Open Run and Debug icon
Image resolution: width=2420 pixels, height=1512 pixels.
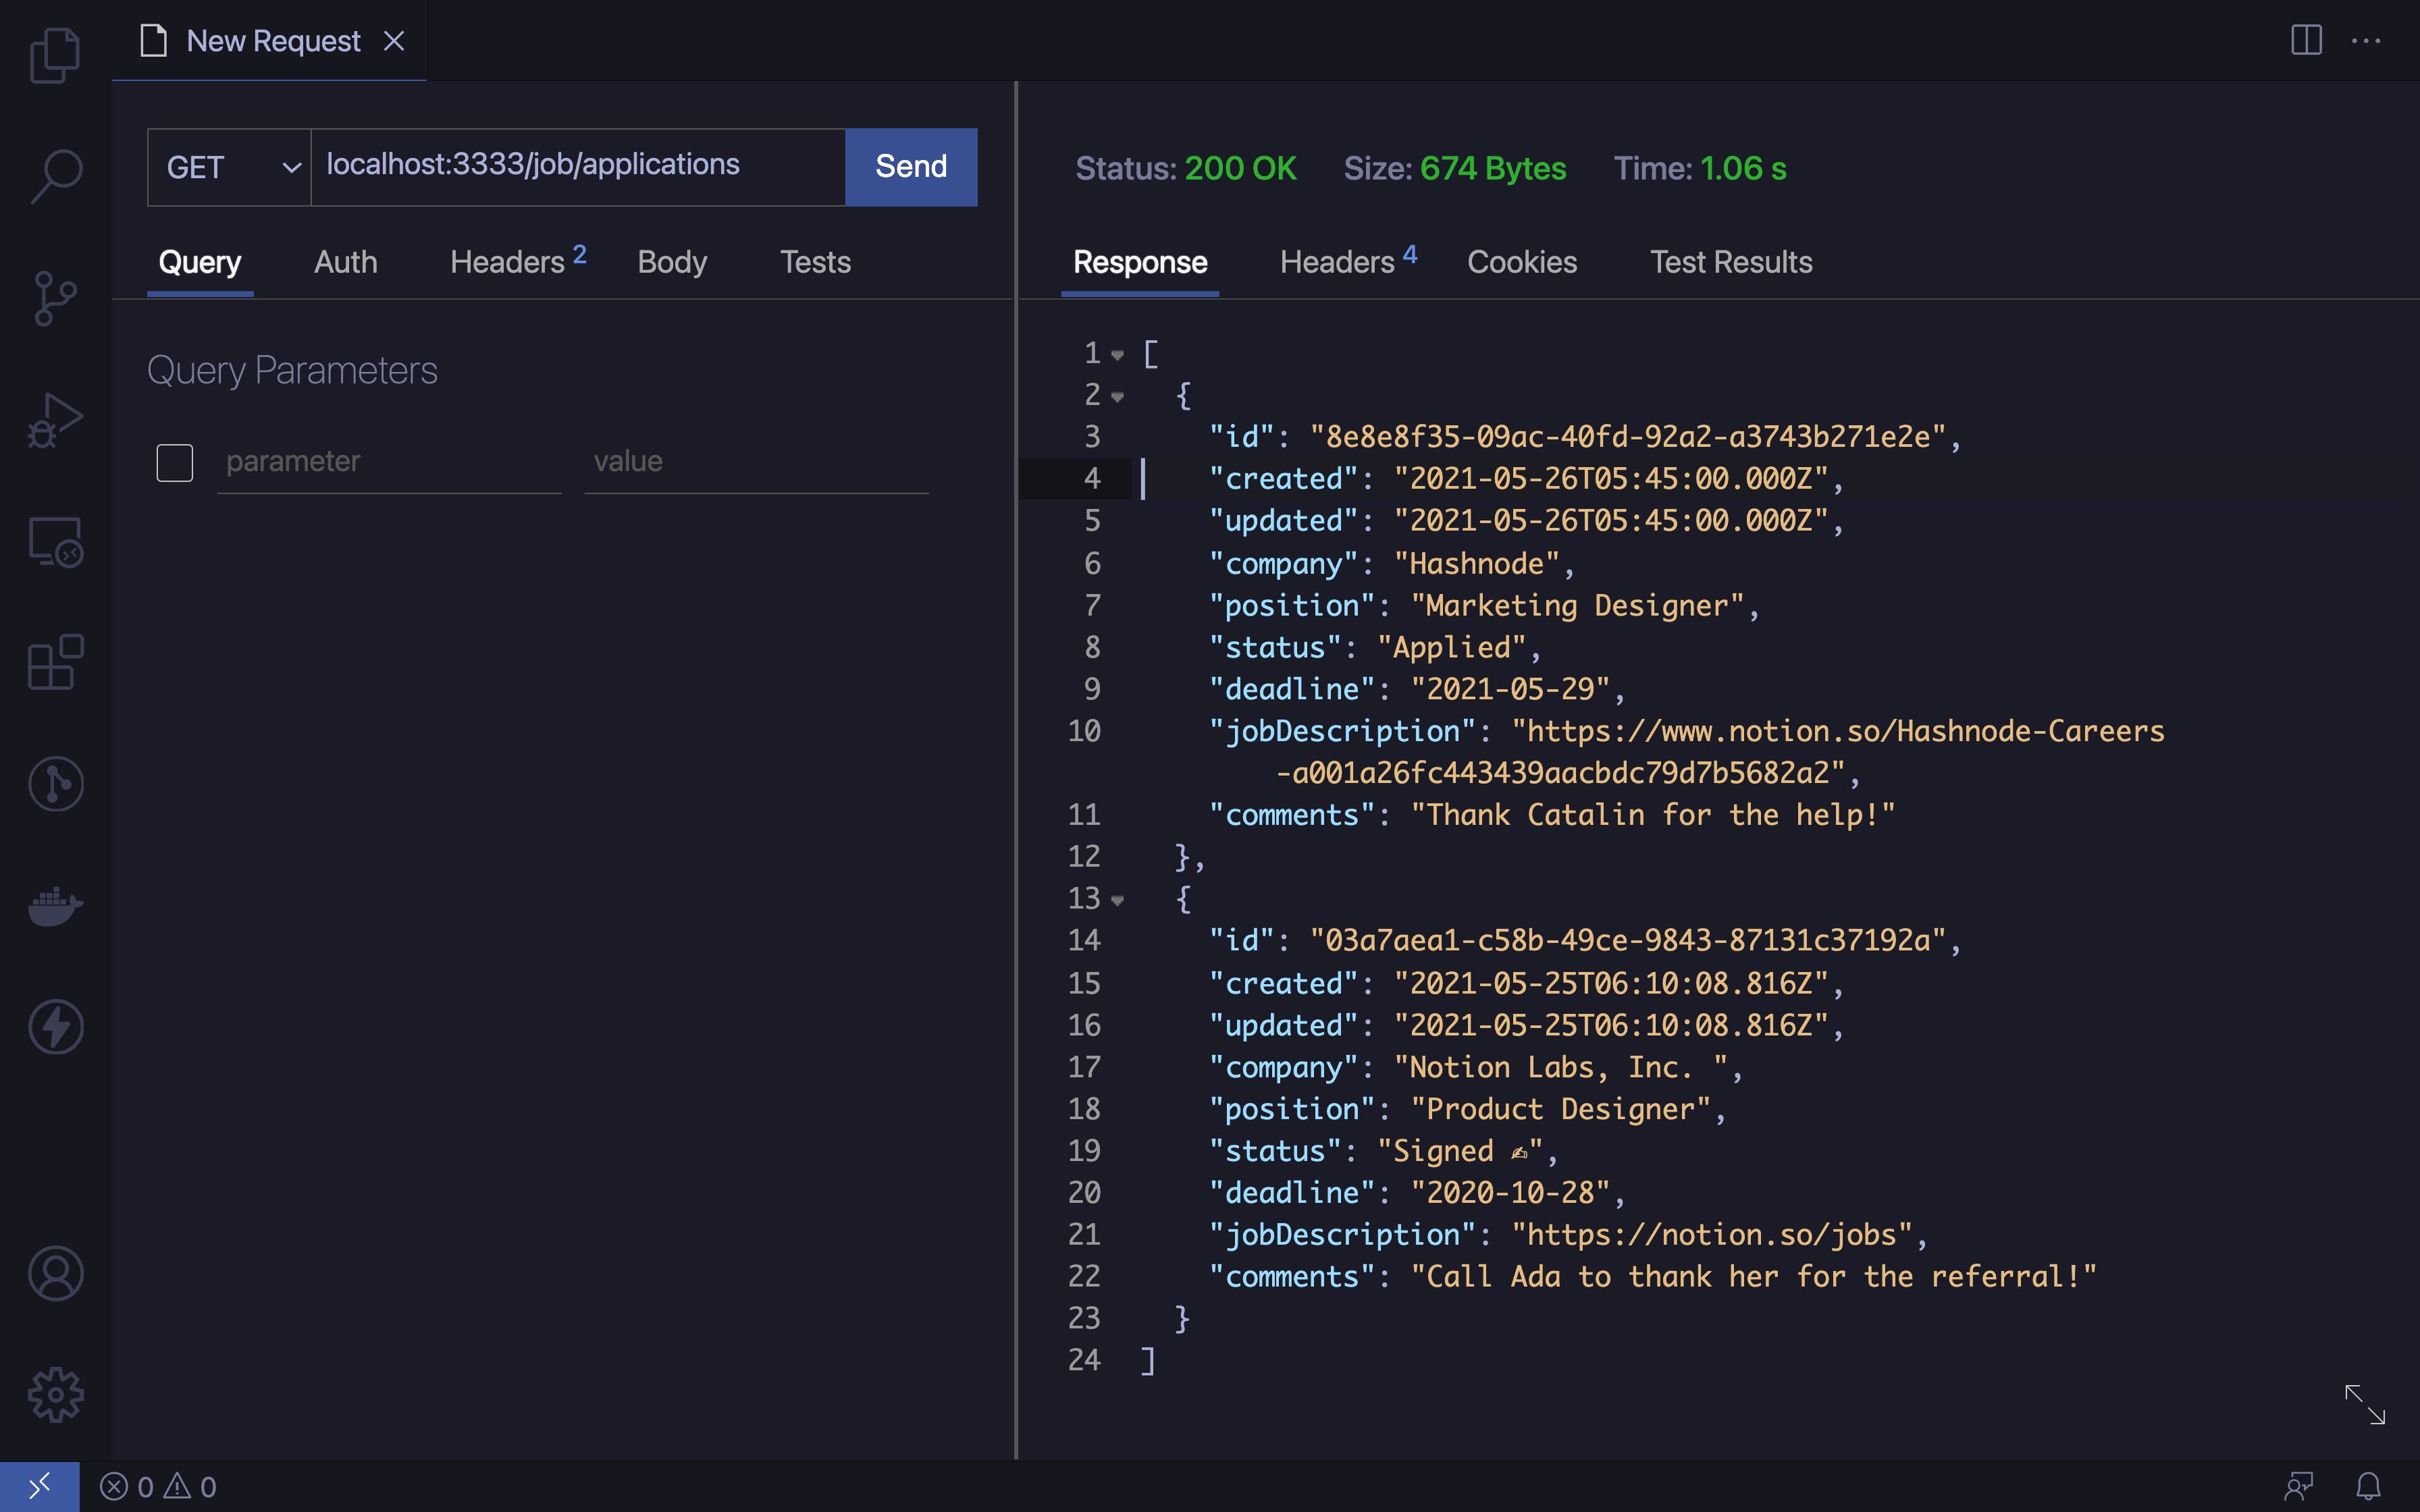pos(55,420)
